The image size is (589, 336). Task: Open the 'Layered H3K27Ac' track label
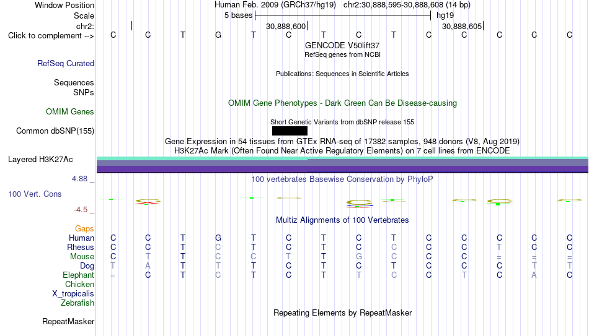40,160
